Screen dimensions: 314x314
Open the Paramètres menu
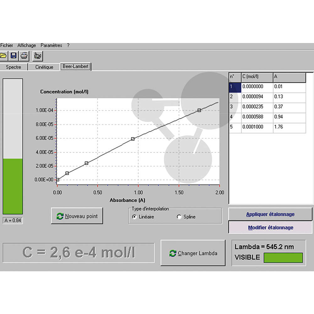51,46
